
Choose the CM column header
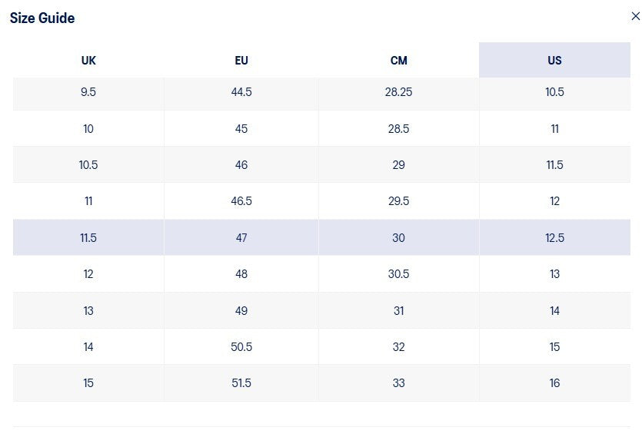[x=398, y=61]
